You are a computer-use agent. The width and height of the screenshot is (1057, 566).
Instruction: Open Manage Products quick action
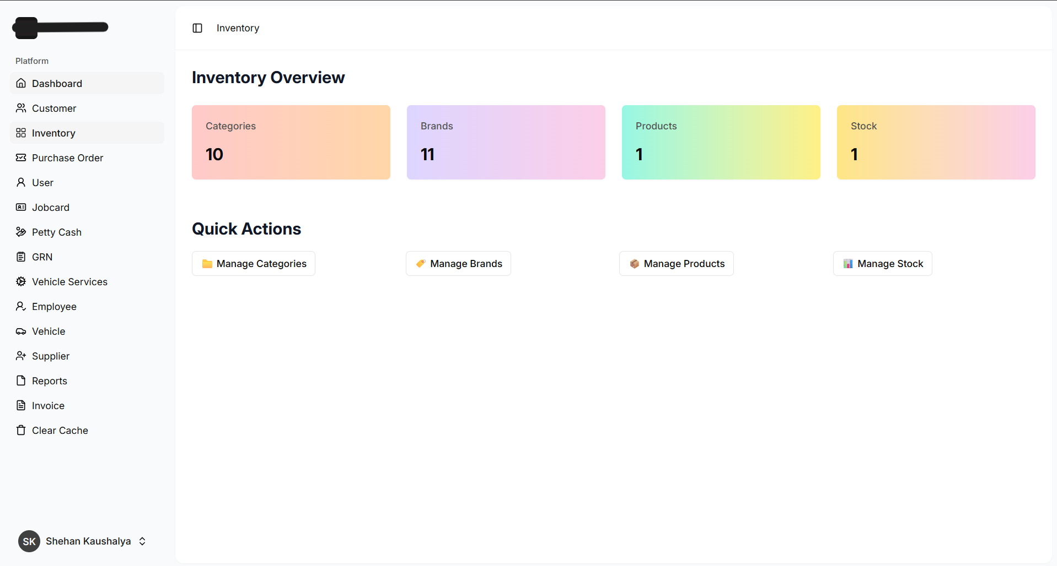(x=676, y=264)
